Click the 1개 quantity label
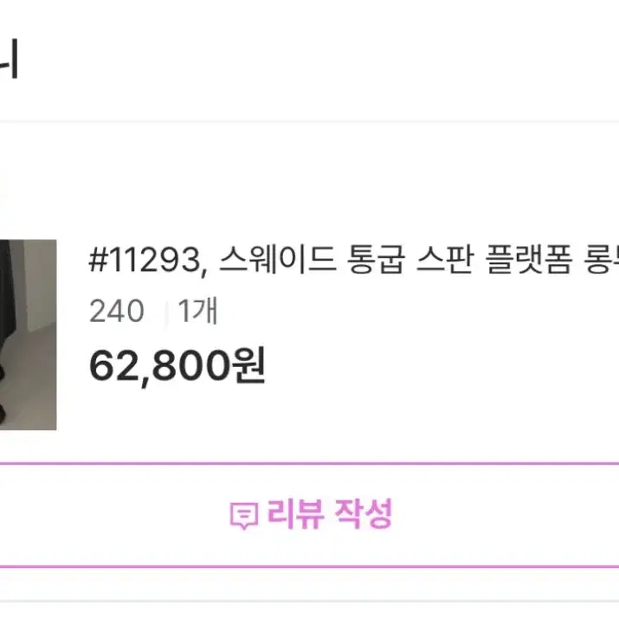 tap(197, 311)
